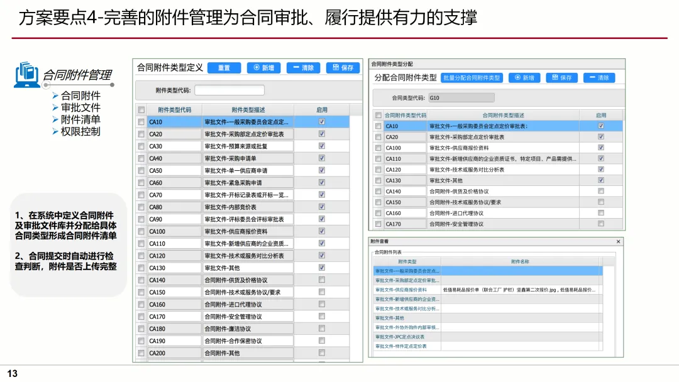Image resolution: width=679 pixels, height=382 pixels.
Task: Click 保存 button in 合同附件类型定义 panel
Action: [343, 68]
